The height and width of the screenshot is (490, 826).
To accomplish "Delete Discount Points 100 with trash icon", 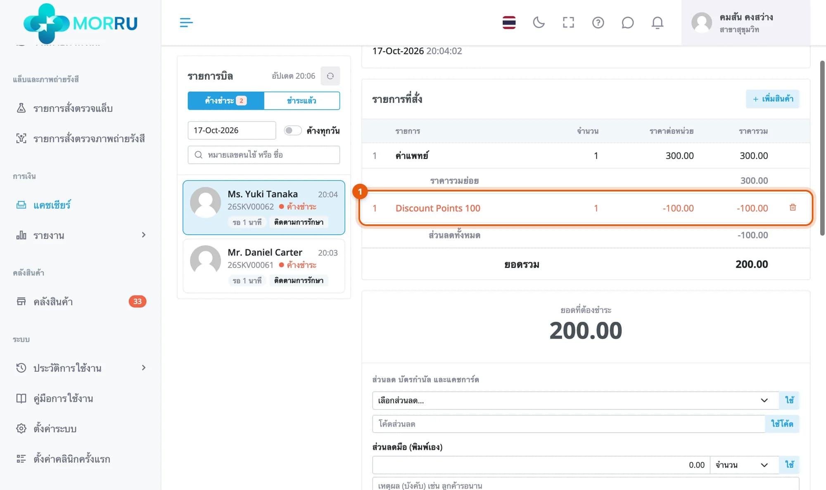I will click(x=793, y=207).
